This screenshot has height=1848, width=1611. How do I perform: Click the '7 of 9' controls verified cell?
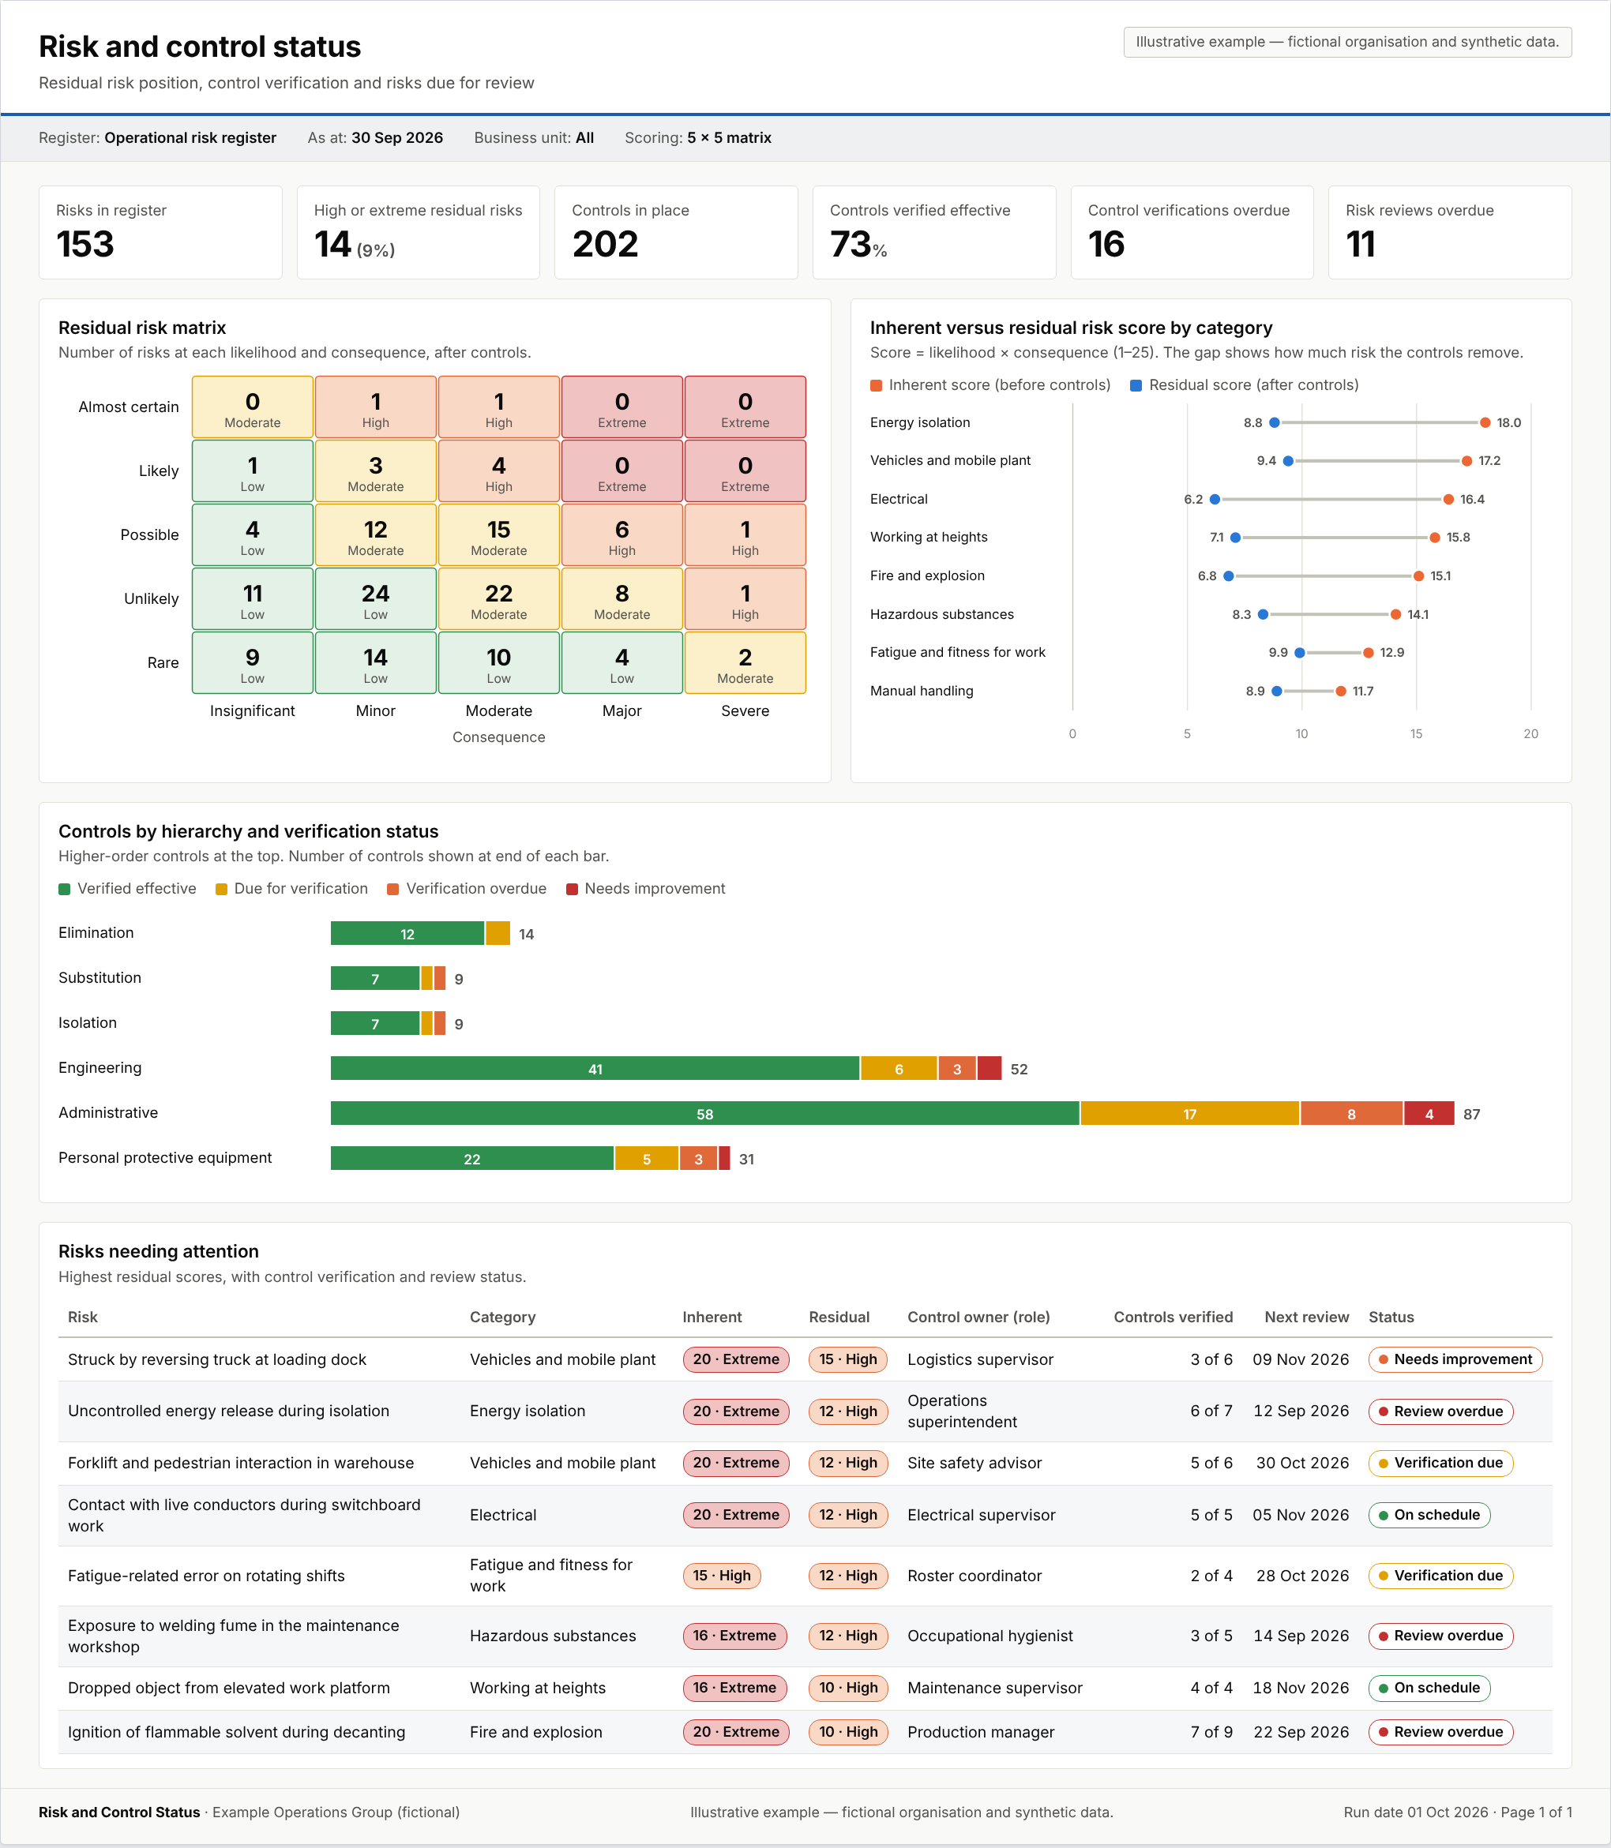(1211, 1732)
